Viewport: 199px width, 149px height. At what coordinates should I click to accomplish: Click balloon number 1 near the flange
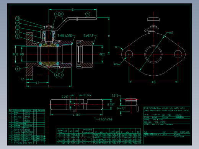18,69
